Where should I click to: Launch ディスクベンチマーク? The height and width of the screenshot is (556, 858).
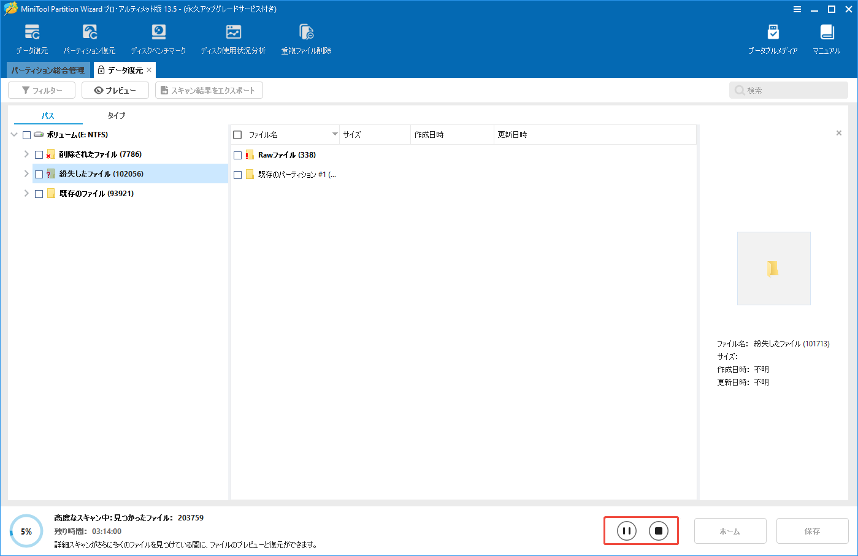coord(159,38)
